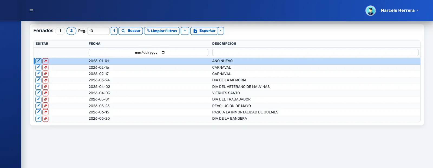Open the Marcelo Herrera user menu
Image resolution: width=433 pixels, height=168 pixels.
(399, 11)
